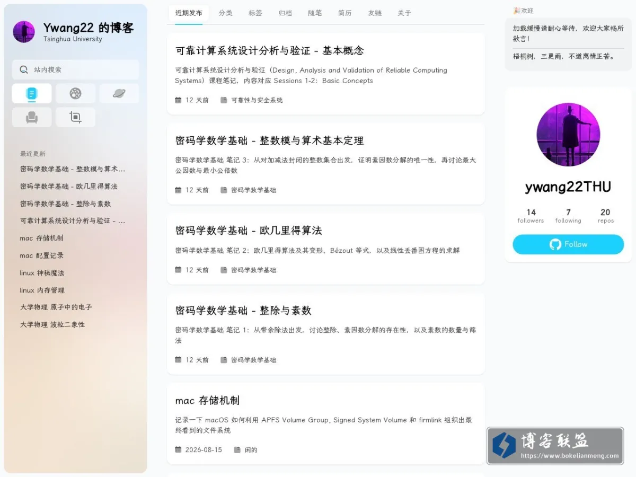Open the 简历 tab
Image resolution: width=636 pixels, height=477 pixels.
click(x=345, y=13)
